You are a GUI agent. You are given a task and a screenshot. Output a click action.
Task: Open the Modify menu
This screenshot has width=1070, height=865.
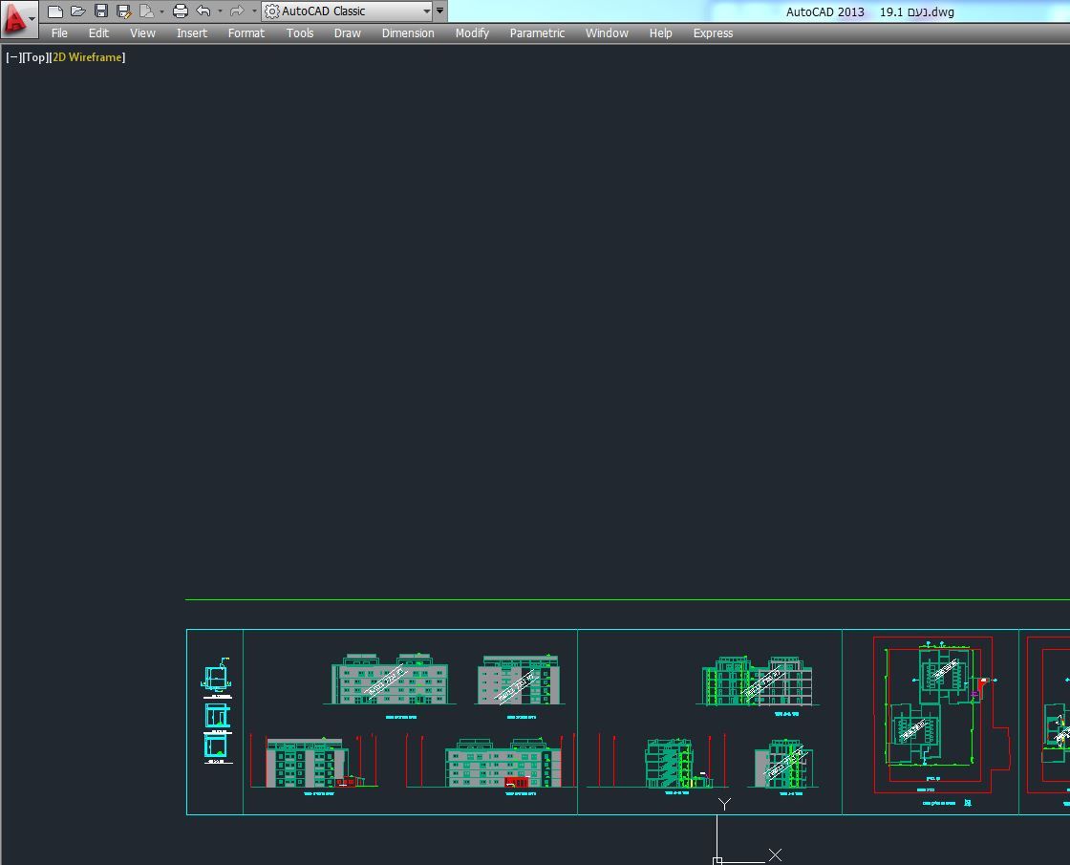(x=472, y=32)
